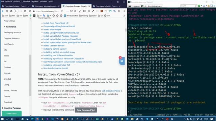216x121 pixels.
Task: Open Windows Start menu
Action: click(x=2, y=119)
